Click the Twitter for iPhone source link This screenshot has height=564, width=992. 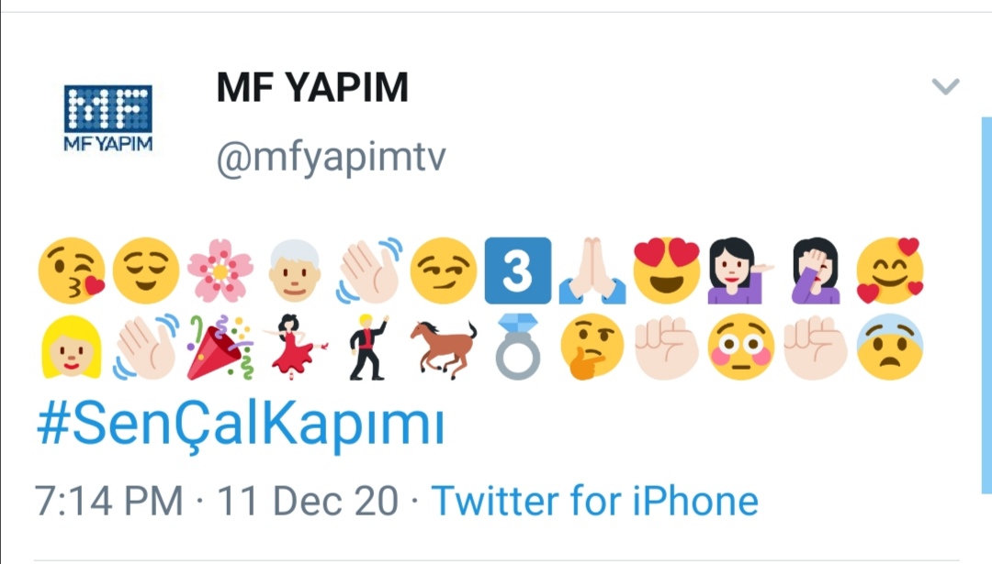[x=594, y=502]
